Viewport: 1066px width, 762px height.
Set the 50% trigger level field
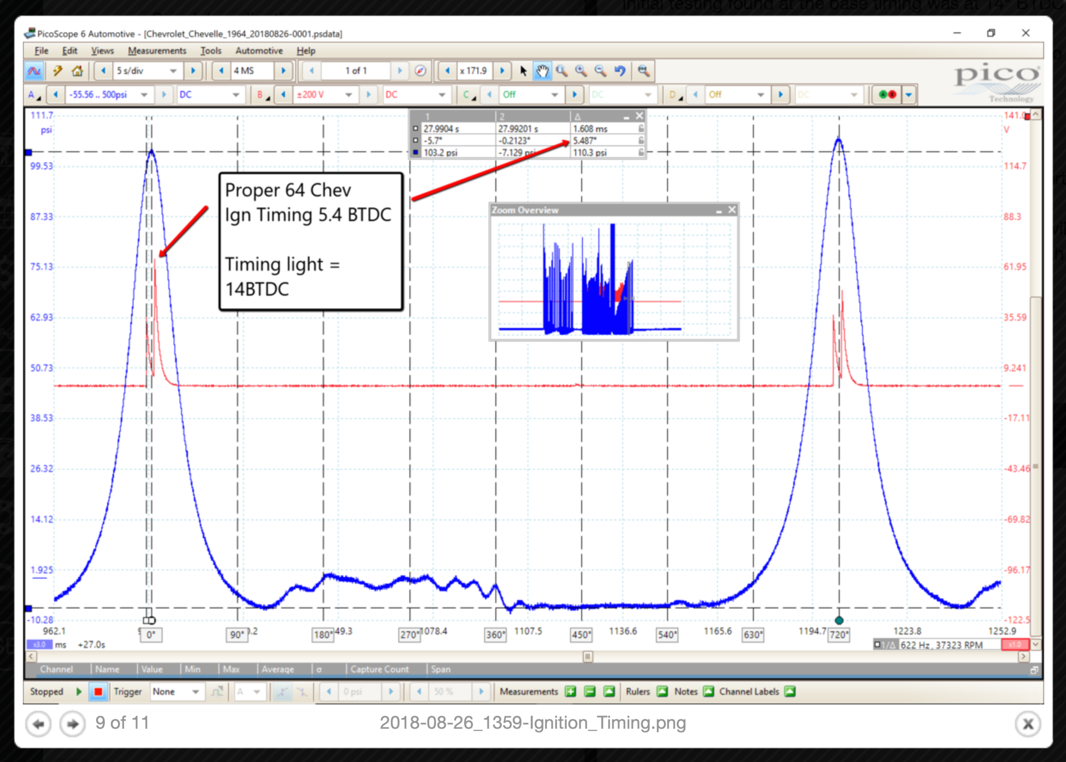point(449,692)
